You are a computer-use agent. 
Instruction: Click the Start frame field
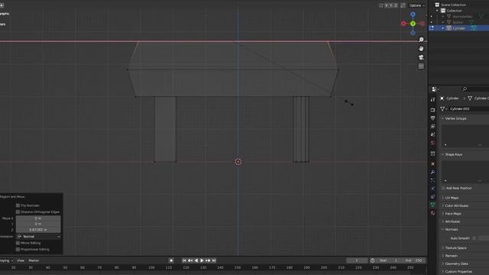389,260
